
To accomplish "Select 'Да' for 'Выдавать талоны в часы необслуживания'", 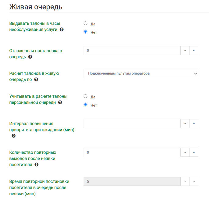I will [85, 23].
